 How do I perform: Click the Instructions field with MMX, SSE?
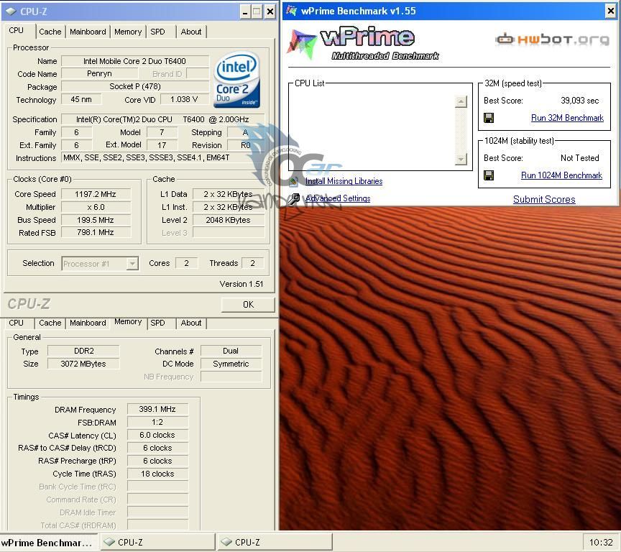(162, 157)
